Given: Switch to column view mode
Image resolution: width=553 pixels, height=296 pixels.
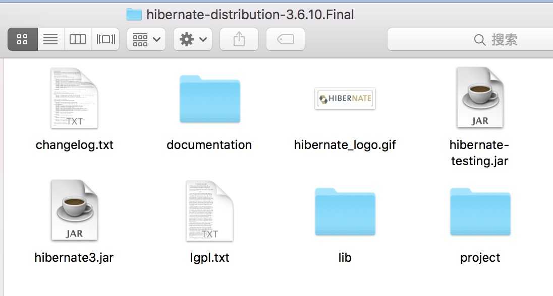Looking at the screenshot, I should [78, 39].
